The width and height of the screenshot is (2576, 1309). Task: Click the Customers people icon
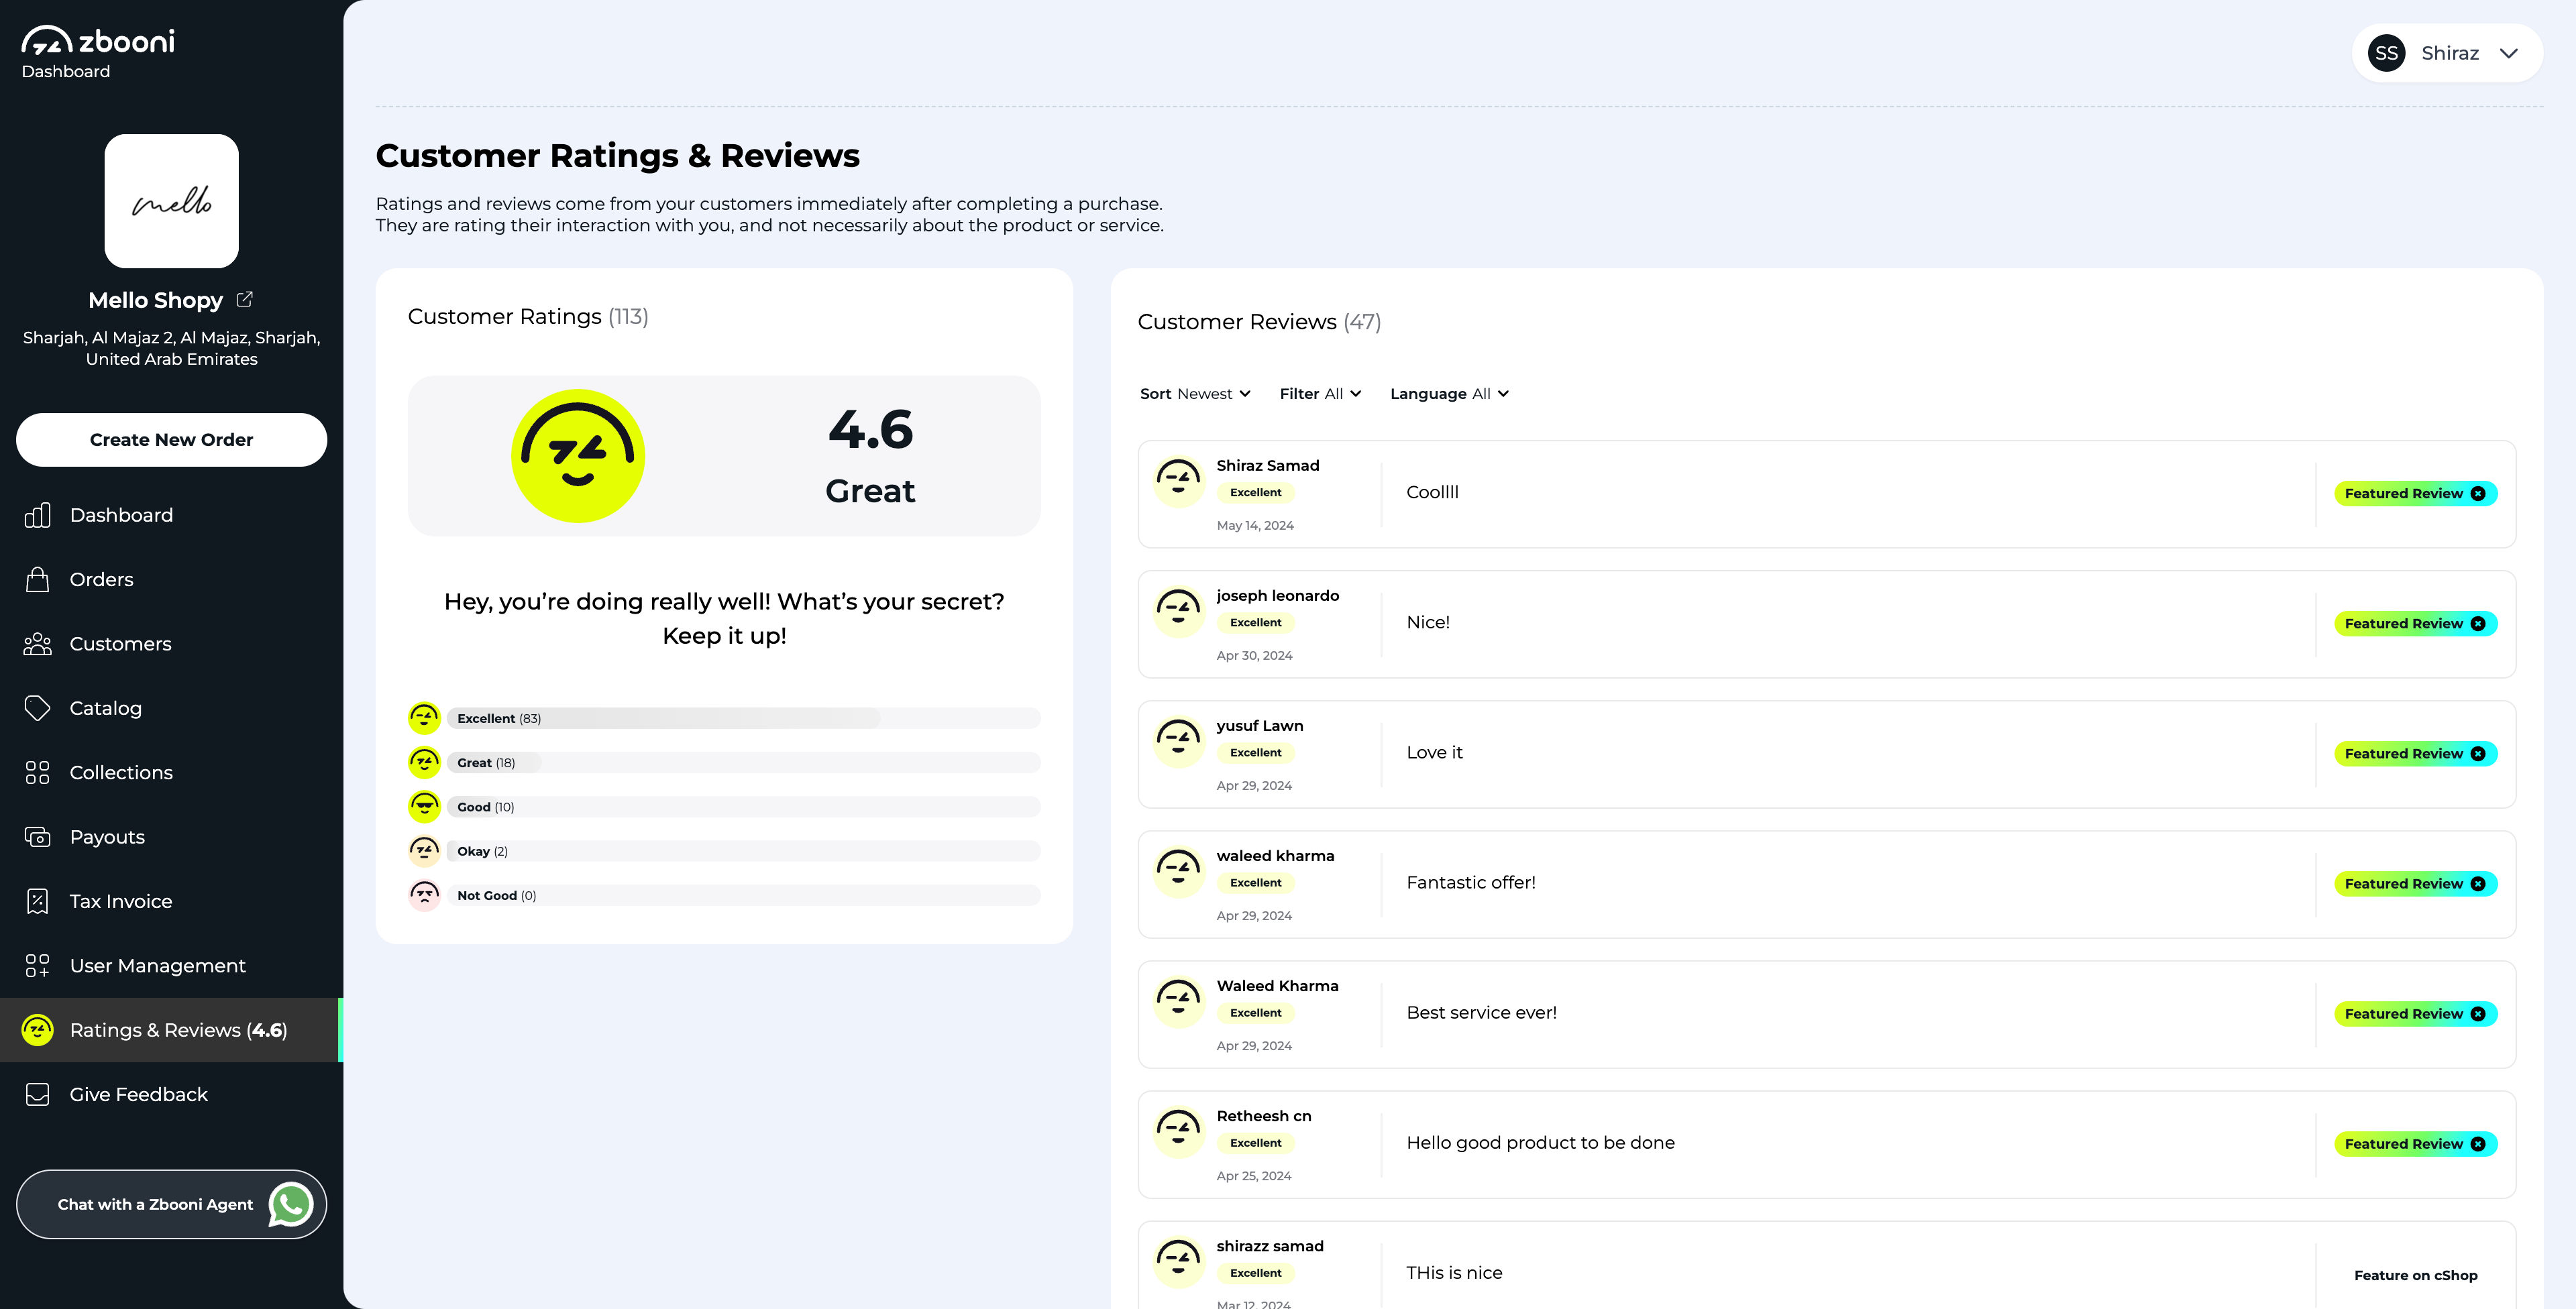[37, 644]
